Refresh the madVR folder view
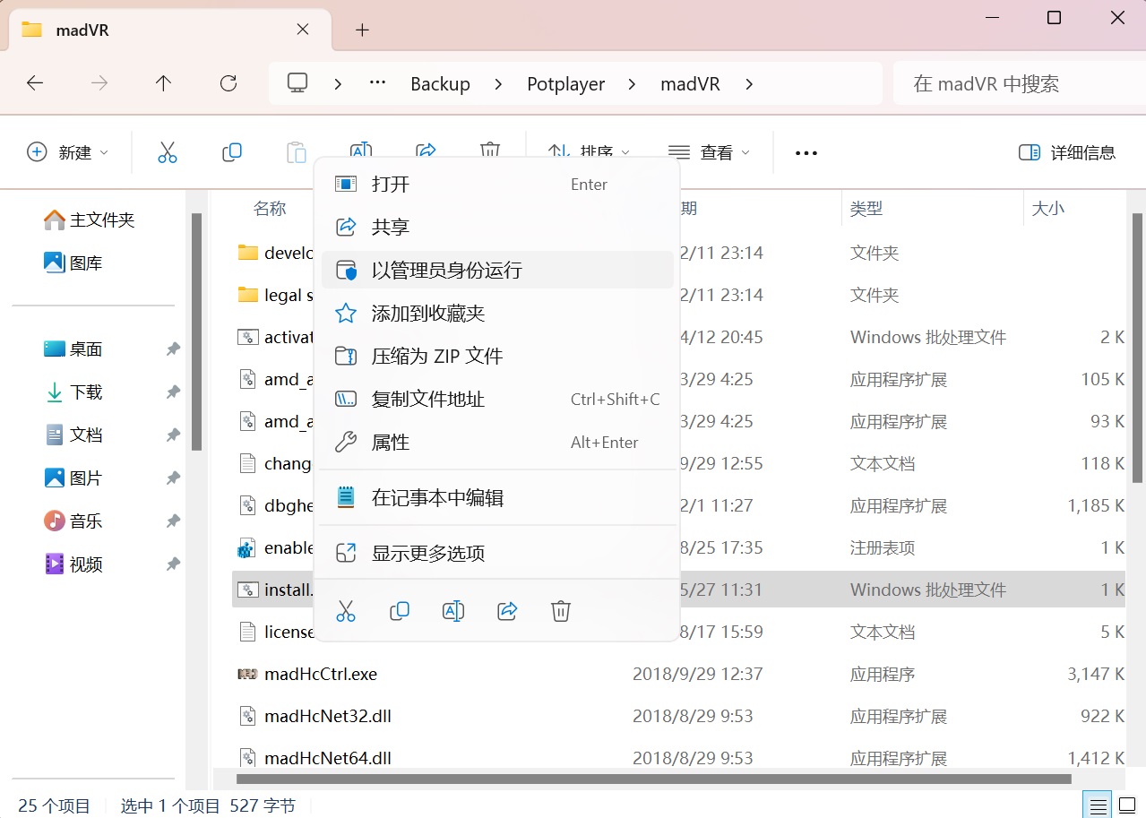 (x=228, y=83)
